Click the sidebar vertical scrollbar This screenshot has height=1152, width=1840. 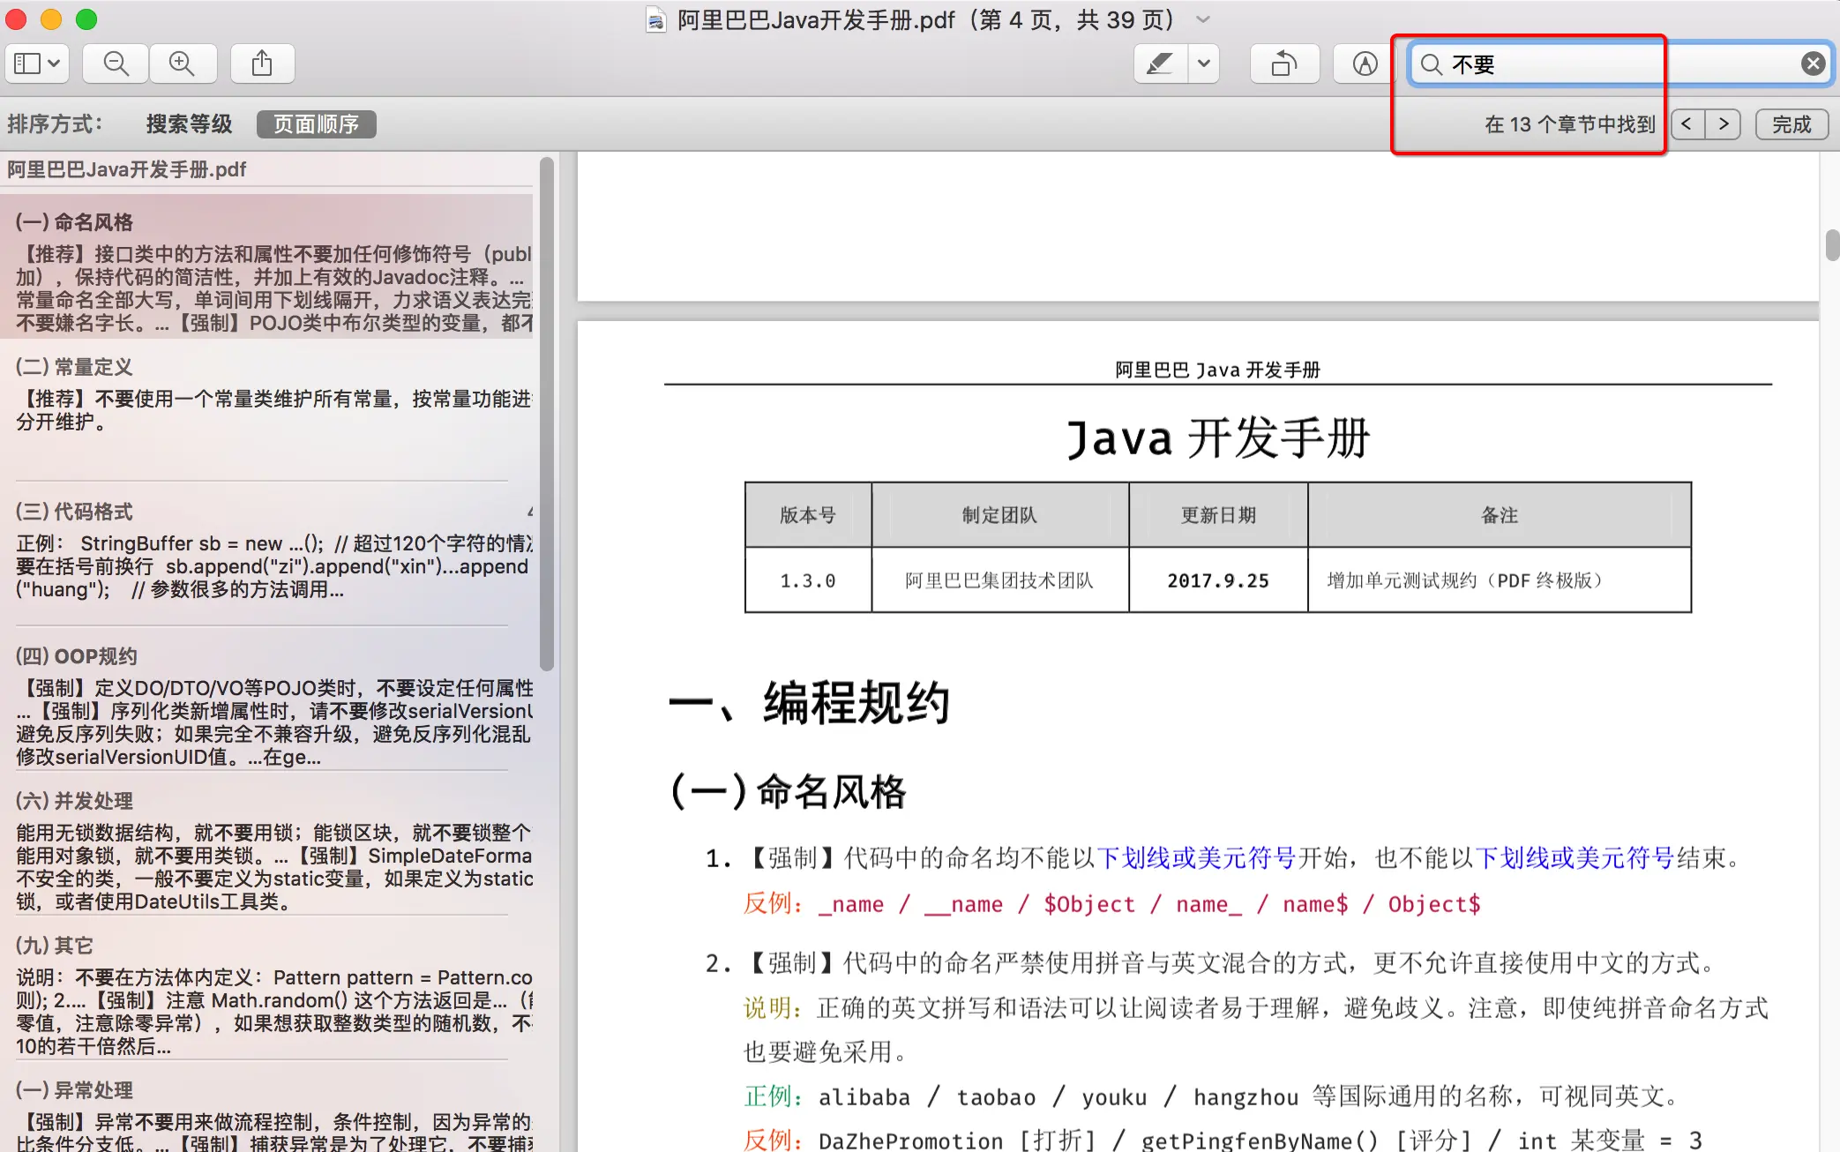[547, 415]
